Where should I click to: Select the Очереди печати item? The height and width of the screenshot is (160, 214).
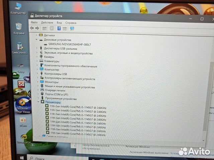tap(55, 90)
